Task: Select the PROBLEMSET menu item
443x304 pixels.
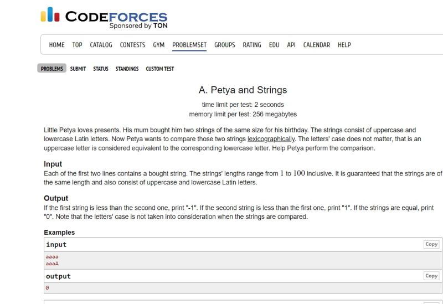Action: tap(189, 45)
